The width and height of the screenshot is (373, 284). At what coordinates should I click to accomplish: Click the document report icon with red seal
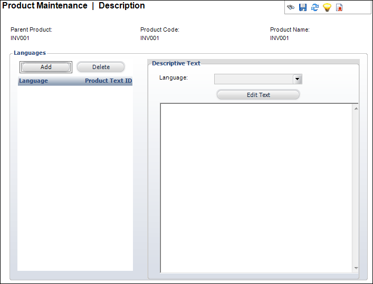coord(339,7)
